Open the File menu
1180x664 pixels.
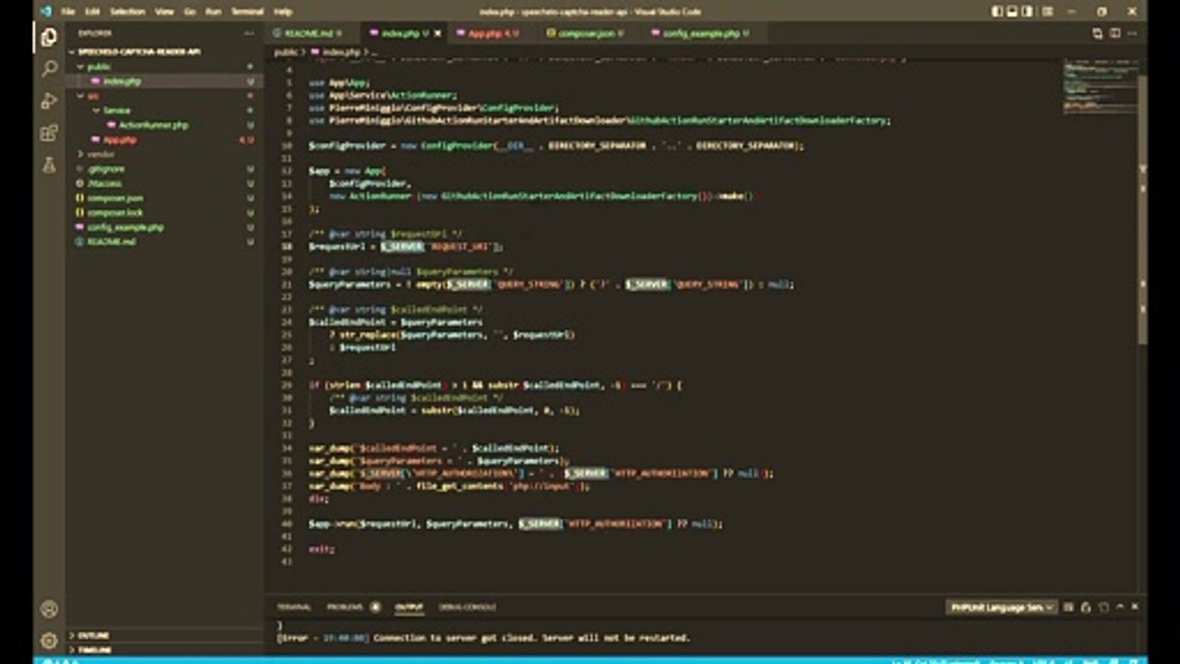[68, 12]
